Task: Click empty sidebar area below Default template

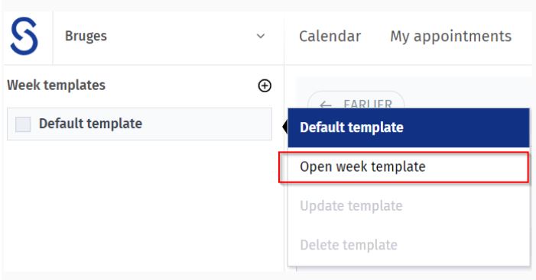Action: [x=140, y=204]
